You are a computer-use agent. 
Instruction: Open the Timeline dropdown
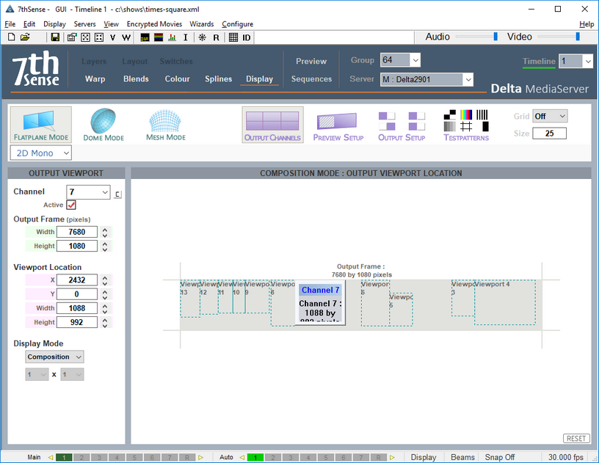(576, 61)
